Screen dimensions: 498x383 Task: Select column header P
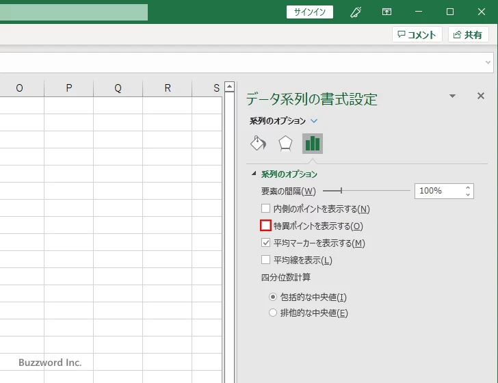point(69,88)
